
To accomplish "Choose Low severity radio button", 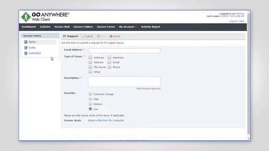I will 90,109.
